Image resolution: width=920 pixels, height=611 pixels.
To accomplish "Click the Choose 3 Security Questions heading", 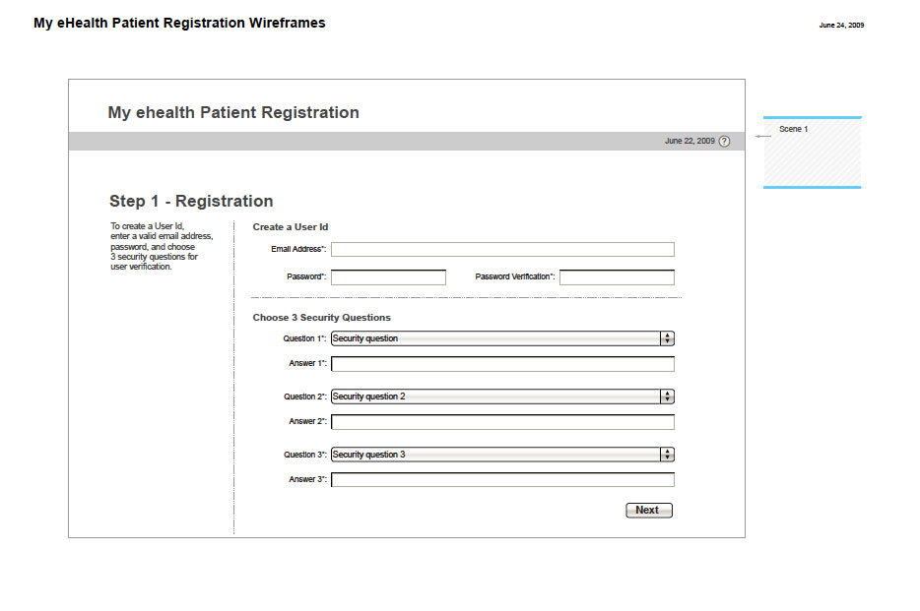I will point(321,318).
